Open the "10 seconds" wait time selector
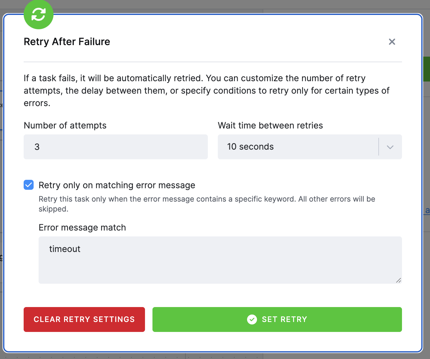The image size is (430, 359). 310,147
